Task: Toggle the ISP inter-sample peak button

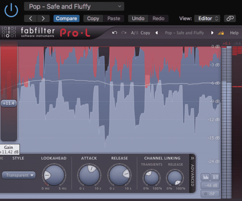Action: coord(211,194)
